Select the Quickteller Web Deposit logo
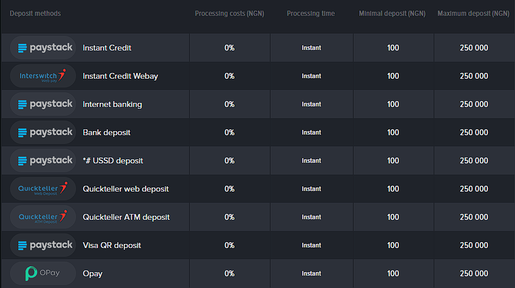515x288 pixels. [x=43, y=189]
